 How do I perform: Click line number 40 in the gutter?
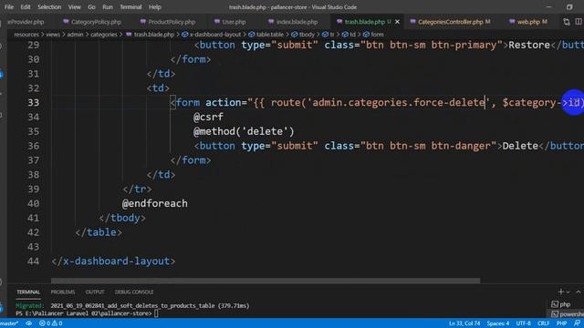click(x=33, y=203)
